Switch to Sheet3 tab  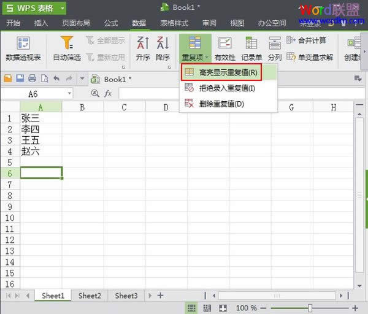pyautogui.click(x=126, y=296)
